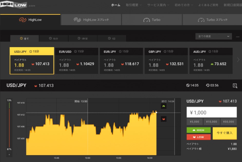This screenshot has height=162, width=242.
Task: Collapse the asset panel with minus icon
Action: pos(238,37)
